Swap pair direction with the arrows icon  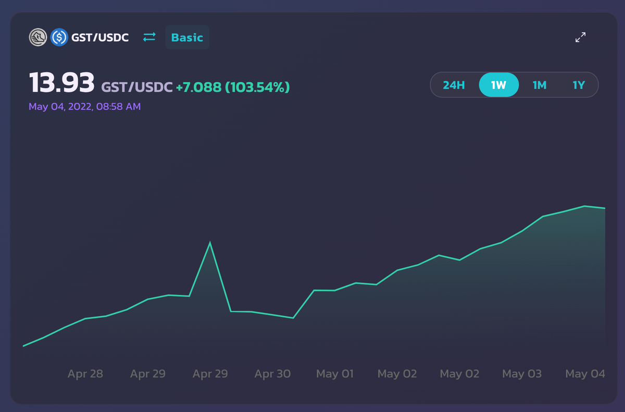click(149, 38)
